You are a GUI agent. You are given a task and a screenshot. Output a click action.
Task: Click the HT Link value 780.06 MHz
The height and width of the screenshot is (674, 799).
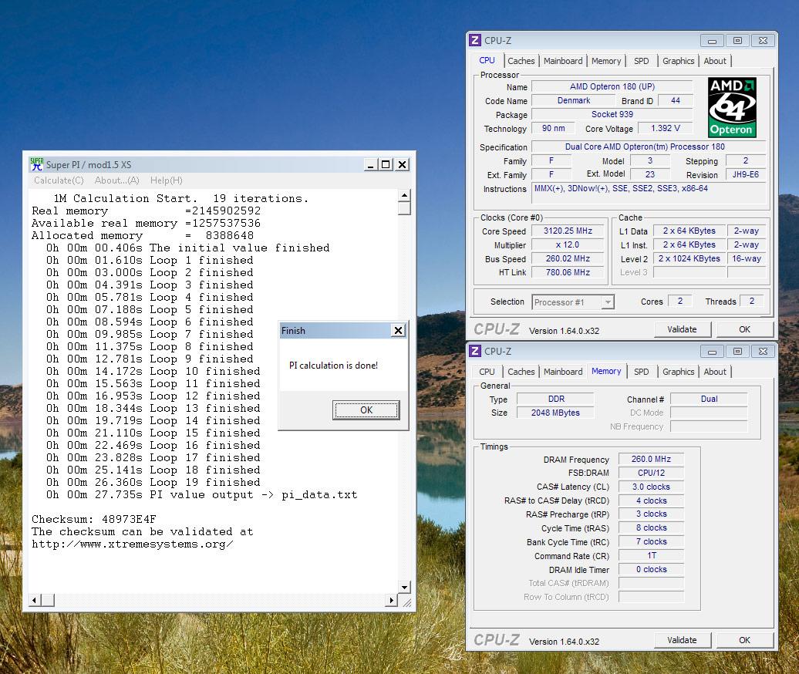[568, 272]
